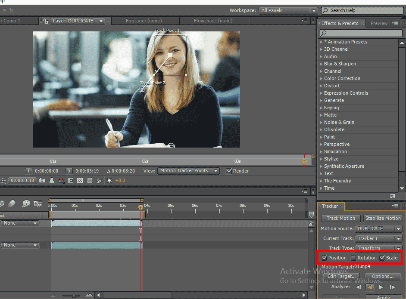
Task: Click the Edit Target button
Action: (x=341, y=276)
